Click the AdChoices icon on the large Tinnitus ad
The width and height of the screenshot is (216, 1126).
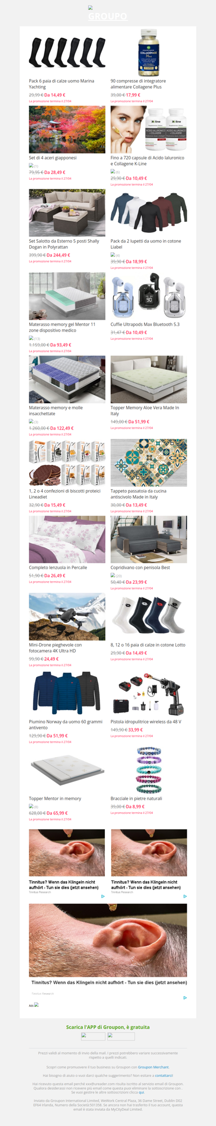pyautogui.click(x=185, y=998)
